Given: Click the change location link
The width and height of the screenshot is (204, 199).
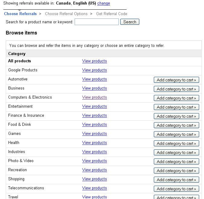Looking at the screenshot, I should [104, 3].
